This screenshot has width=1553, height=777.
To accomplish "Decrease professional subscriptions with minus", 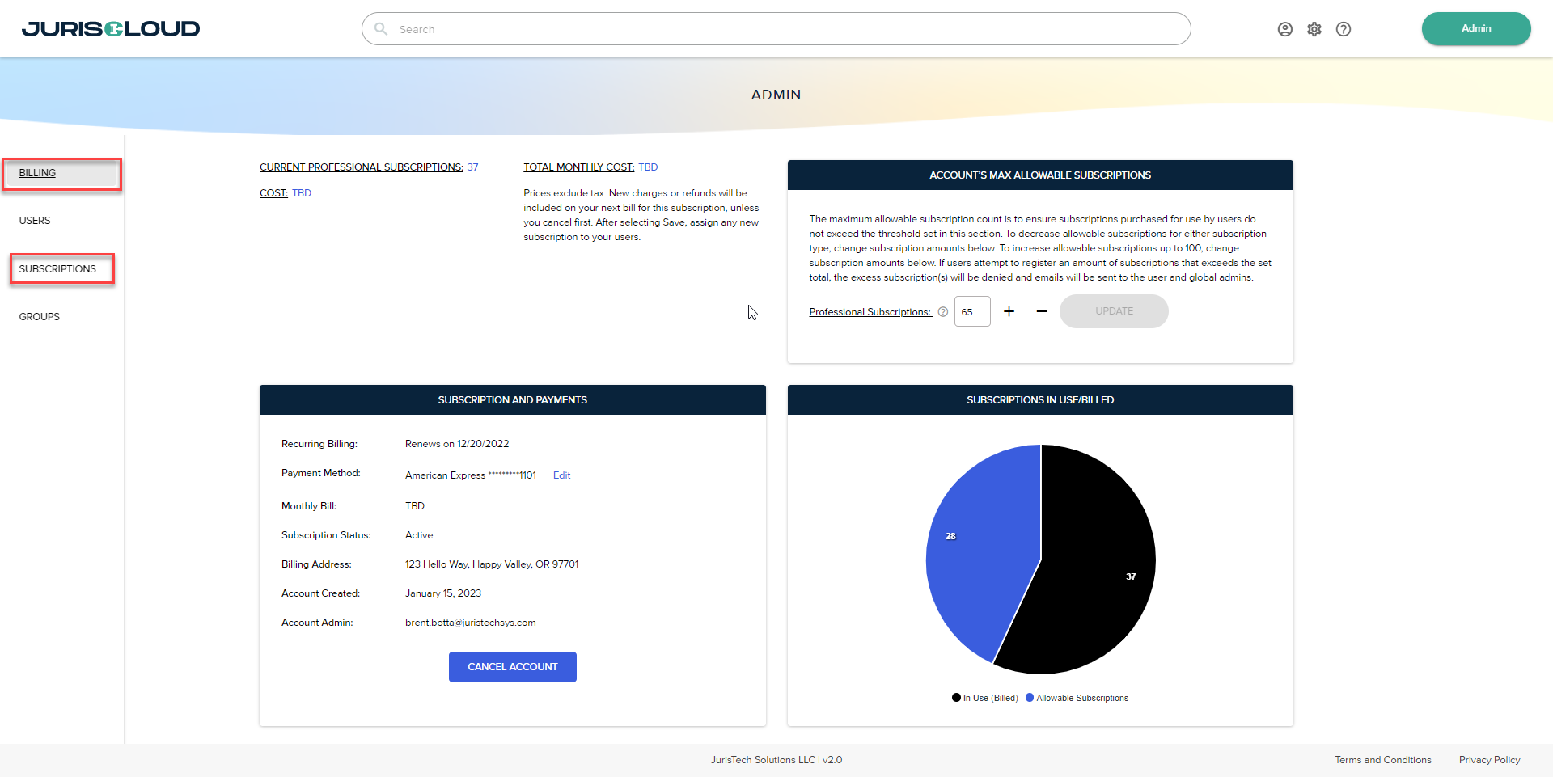I will 1041,311.
